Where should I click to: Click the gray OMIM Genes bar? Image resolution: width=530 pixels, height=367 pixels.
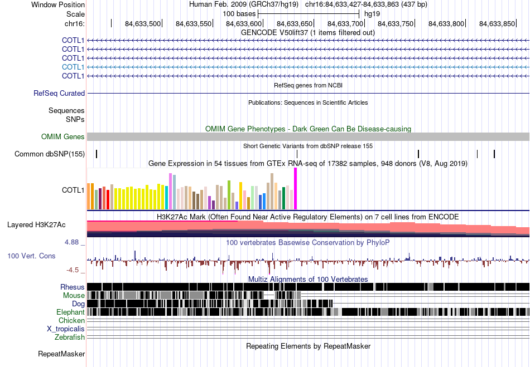[x=308, y=136]
